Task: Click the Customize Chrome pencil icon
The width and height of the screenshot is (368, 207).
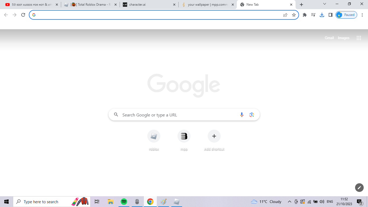Action: tap(359, 188)
